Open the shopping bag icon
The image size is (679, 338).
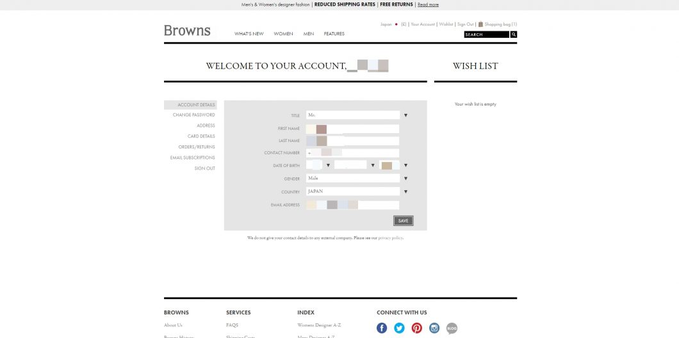click(x=480, y=24)
